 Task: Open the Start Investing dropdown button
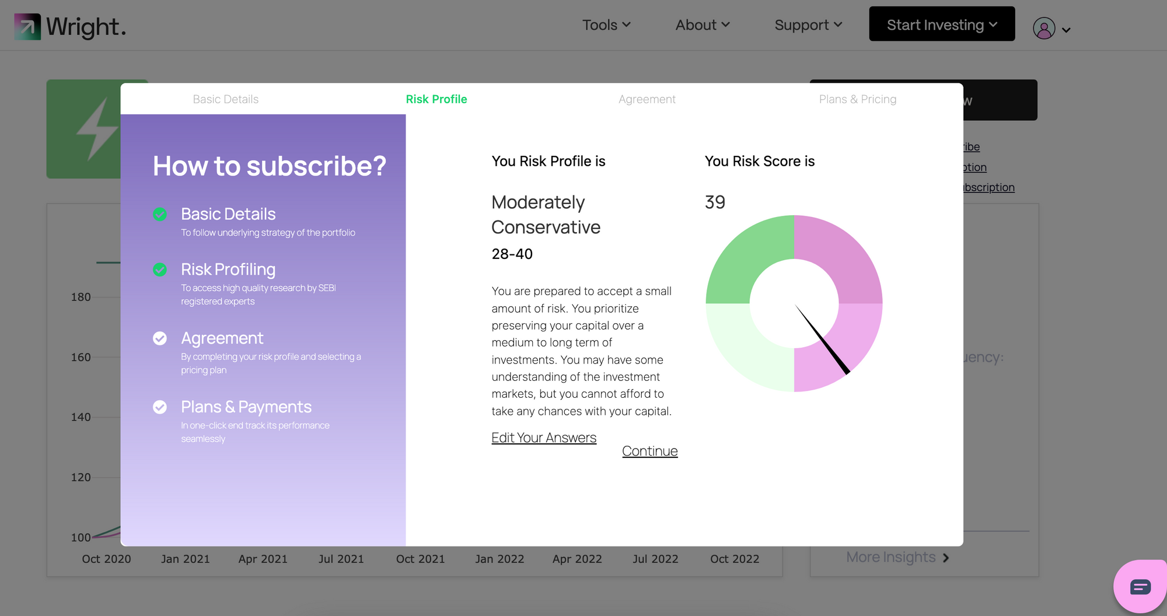click(942, 24)
